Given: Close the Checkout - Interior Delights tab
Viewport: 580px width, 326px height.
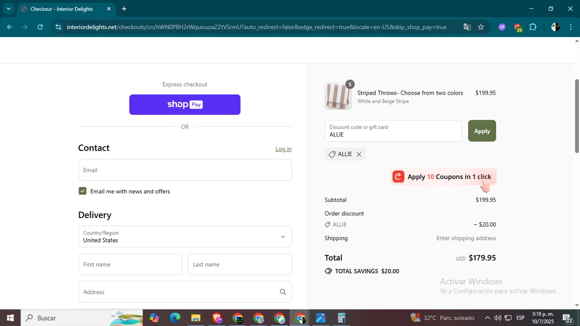Looking at the screenshot, I should [109, 9].
